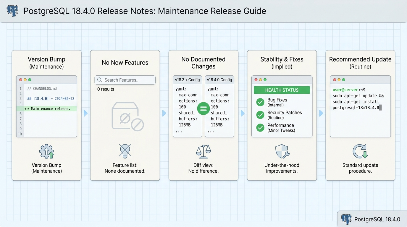
Task: Click the arrow after Version Bump card
Action: (x=86, y=113)
